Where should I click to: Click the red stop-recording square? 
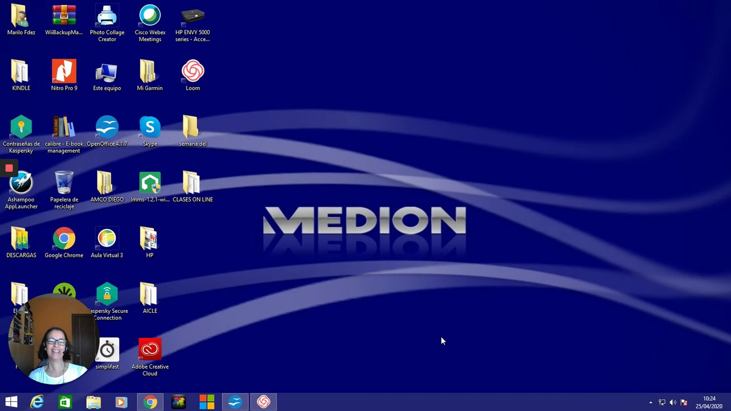pyautogui.click(x=9, y=168)
